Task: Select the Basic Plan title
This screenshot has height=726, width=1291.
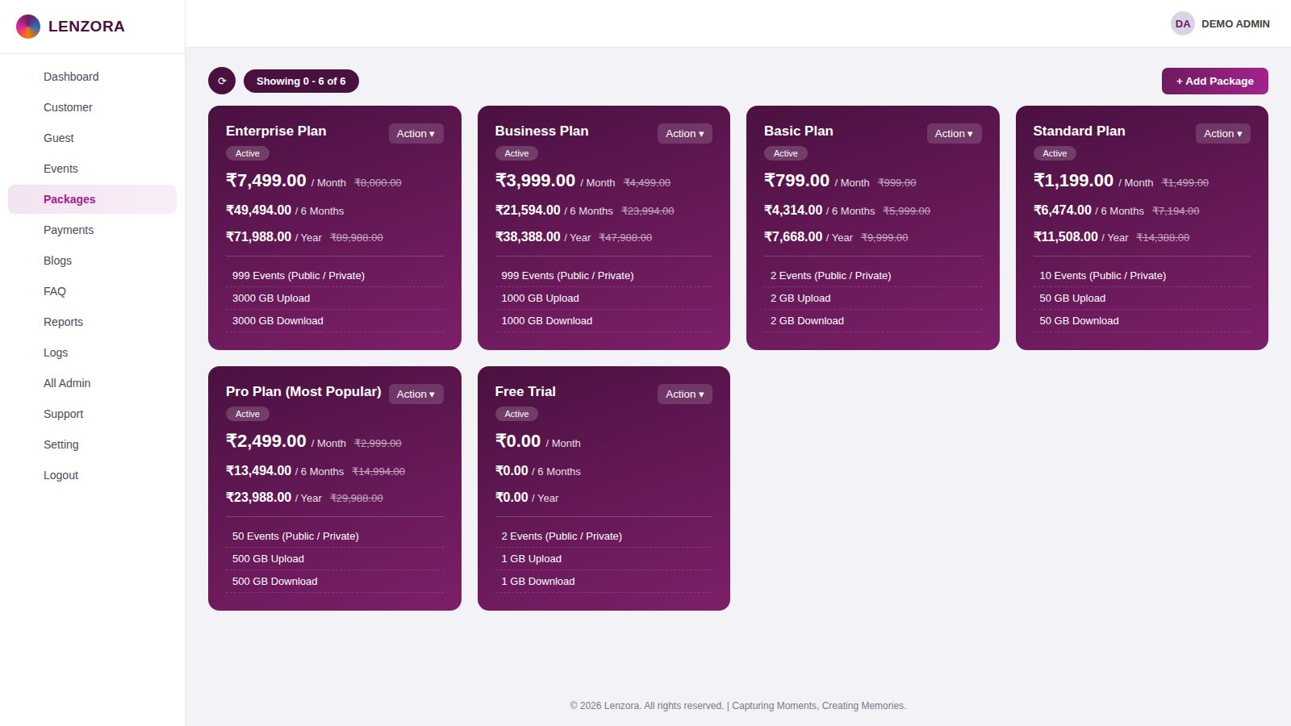Action: [x=799, y=131]
